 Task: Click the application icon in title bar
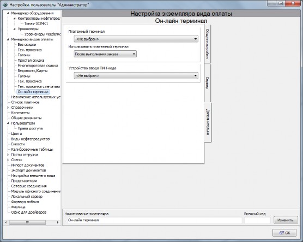pos(5,5)
